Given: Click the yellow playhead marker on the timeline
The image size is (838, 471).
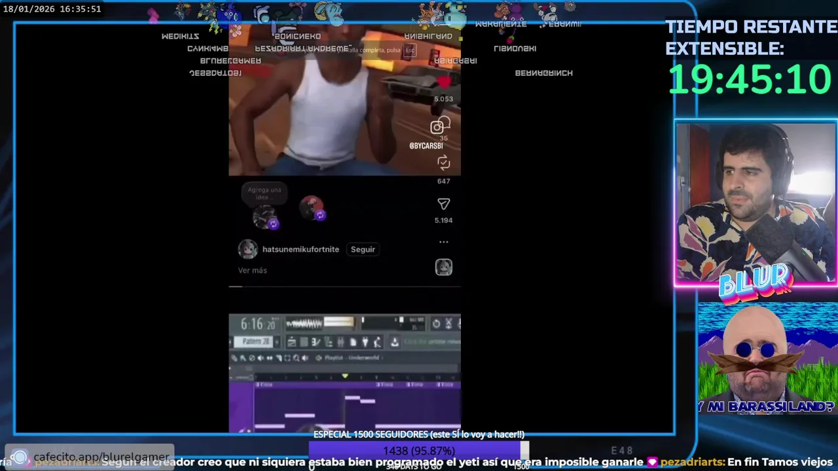Looking at the screenshot, I should coord(345,376).
